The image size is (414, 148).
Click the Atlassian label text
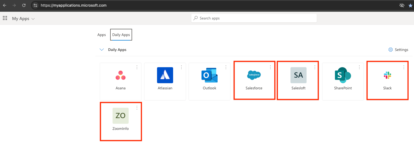[x=165, y=88]
